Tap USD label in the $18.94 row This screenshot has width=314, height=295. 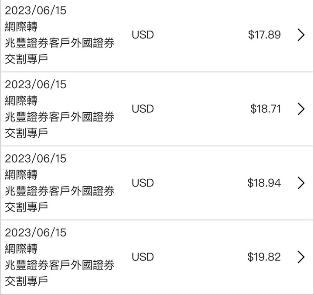[143, 183]
